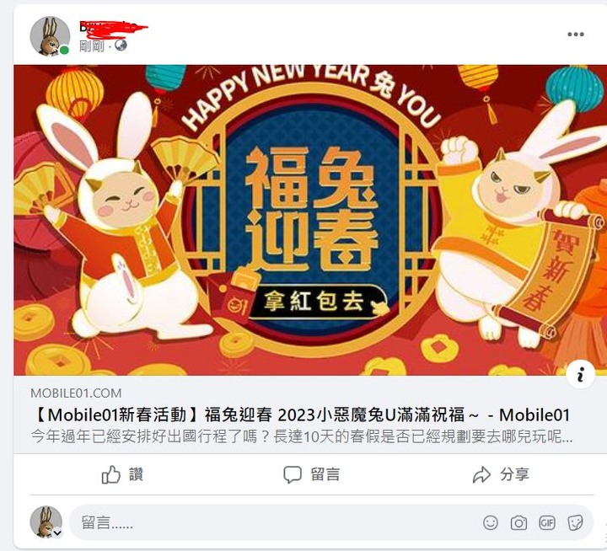The image size is (607, 551).
Task: Click the speech bubble comment icon
Action: [x=293, y=474]
